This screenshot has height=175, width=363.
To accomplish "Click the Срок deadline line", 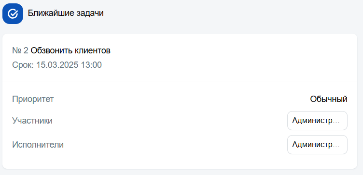I will coord(57,65).
